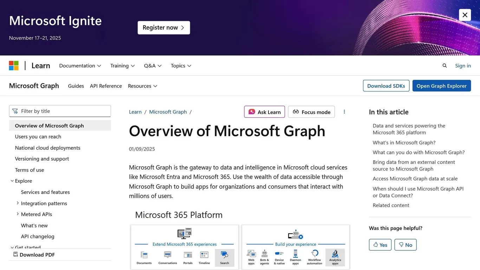Jump to Related content
Screen dimensions: 480x270
[x=391, y=205]
